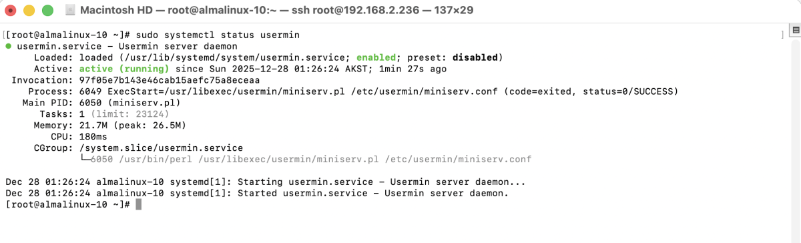Image resolution: width=801 pixels, height=243 pixels.
Task: Click the /system.slice/usermin.service CGroup path
Action: [161, 148]
